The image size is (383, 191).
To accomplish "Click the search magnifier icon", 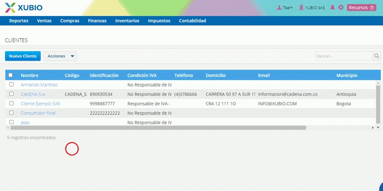I will tap(376, 56).
